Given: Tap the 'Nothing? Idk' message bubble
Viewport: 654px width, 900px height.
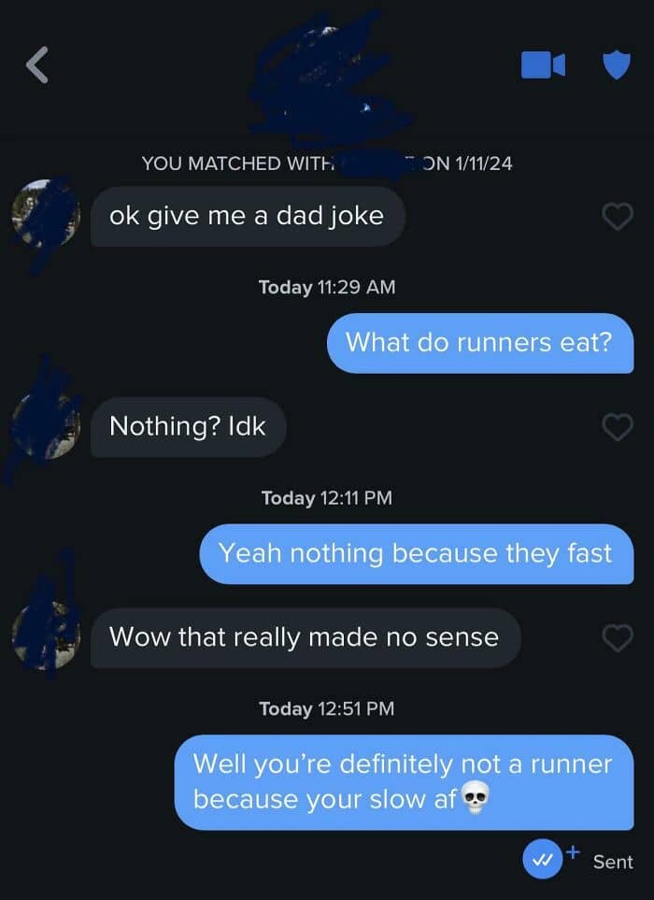Looking at the screenshot, I should coord(188,427).
